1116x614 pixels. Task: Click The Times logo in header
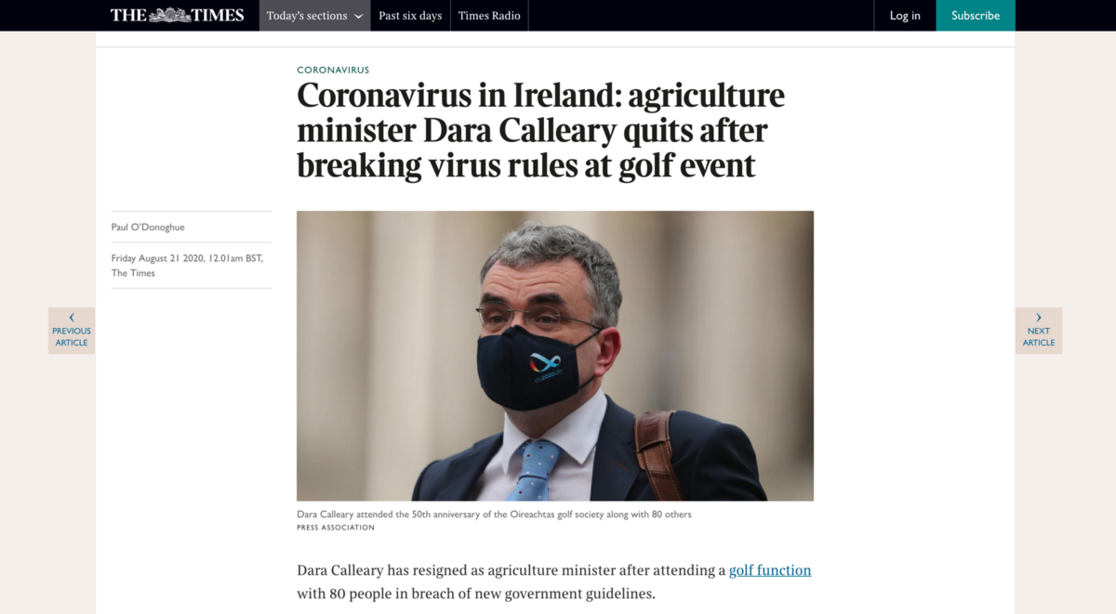click(177, 15)
